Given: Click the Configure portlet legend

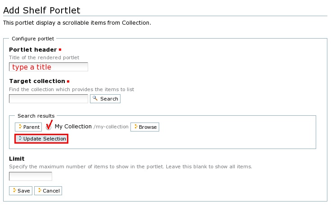Looking at the screenshot, I should coord(33,39).
